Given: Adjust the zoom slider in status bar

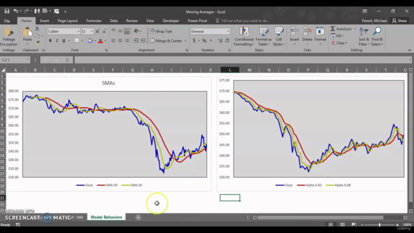Looking at the screenshot, I should click(x=380, y=225).
